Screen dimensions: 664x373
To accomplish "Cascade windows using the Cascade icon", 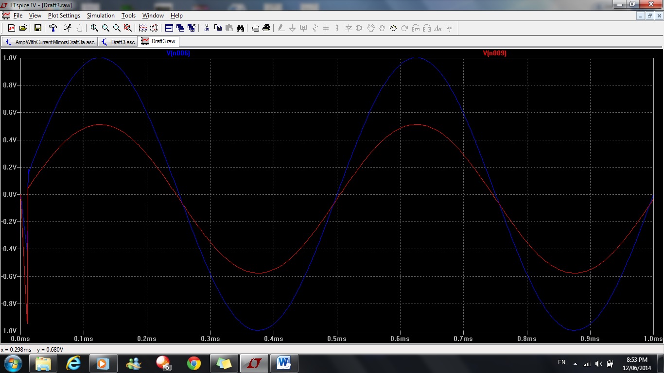I will 180,28.
